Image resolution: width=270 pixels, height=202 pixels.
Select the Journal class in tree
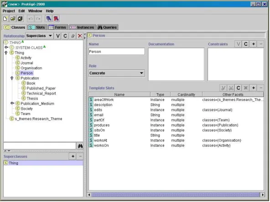[x=24, y=63]
